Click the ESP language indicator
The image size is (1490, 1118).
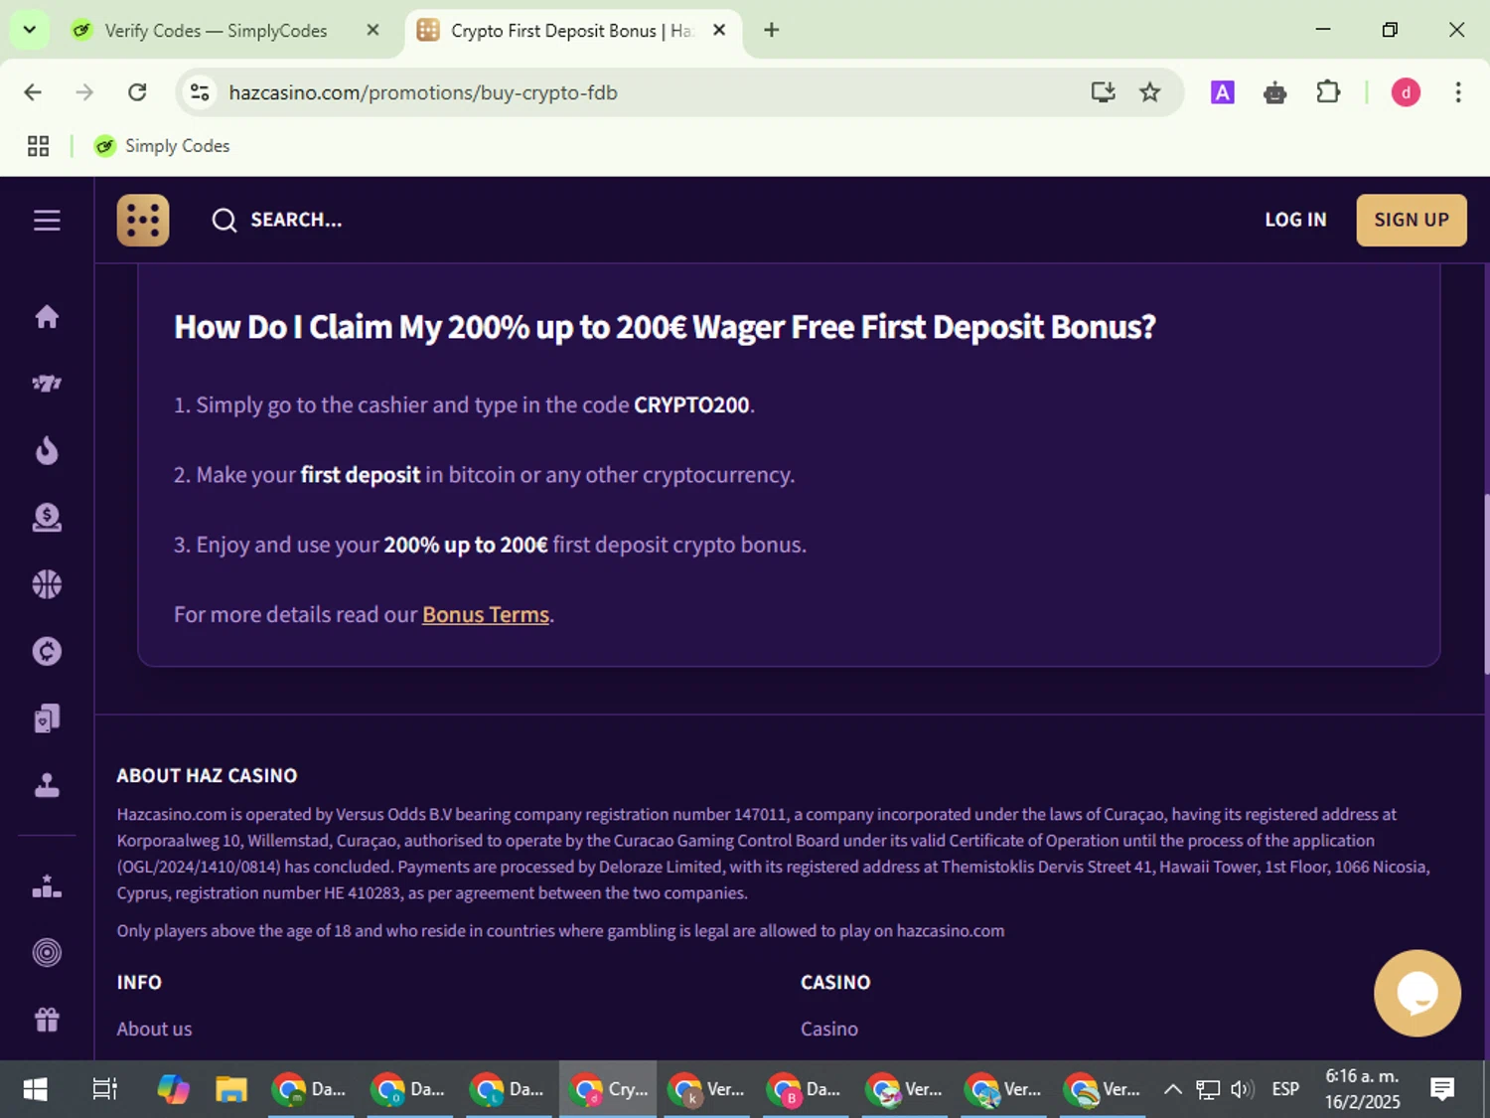[x=1285, y=1089]
